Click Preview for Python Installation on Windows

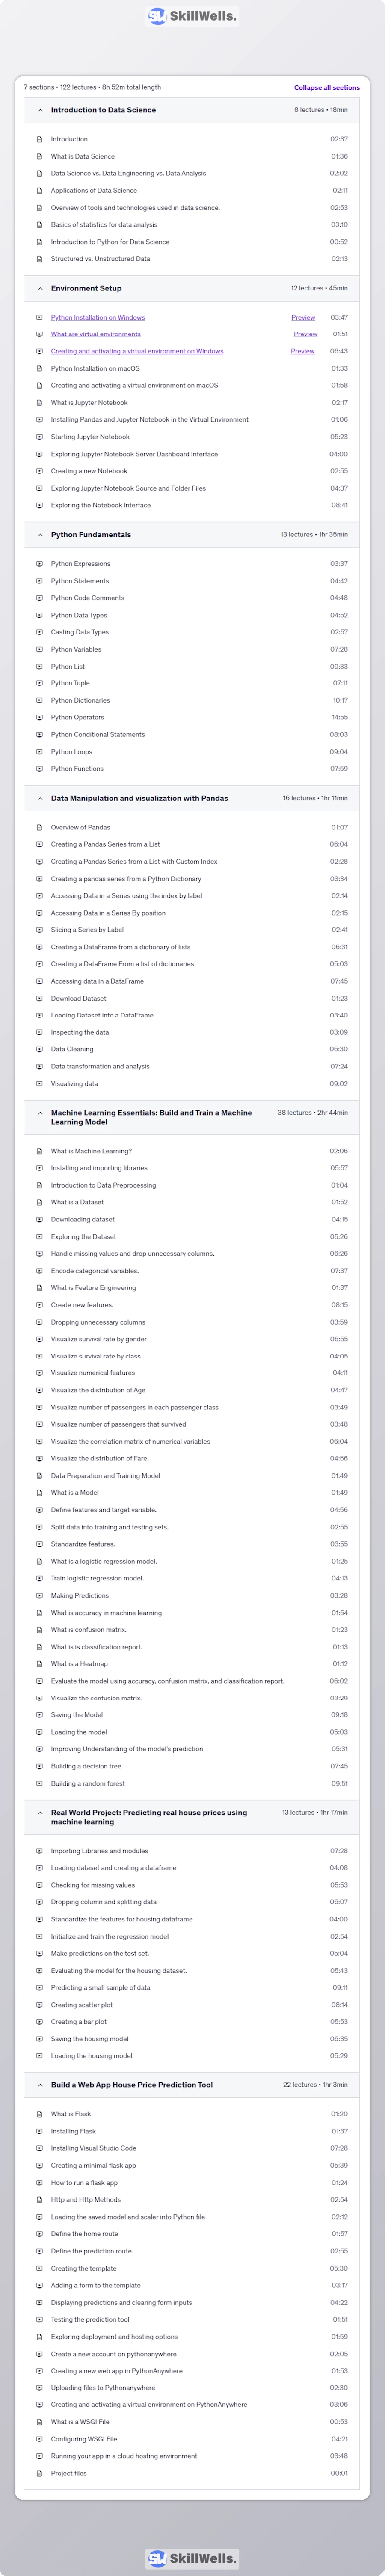click(x=303, y=317)
